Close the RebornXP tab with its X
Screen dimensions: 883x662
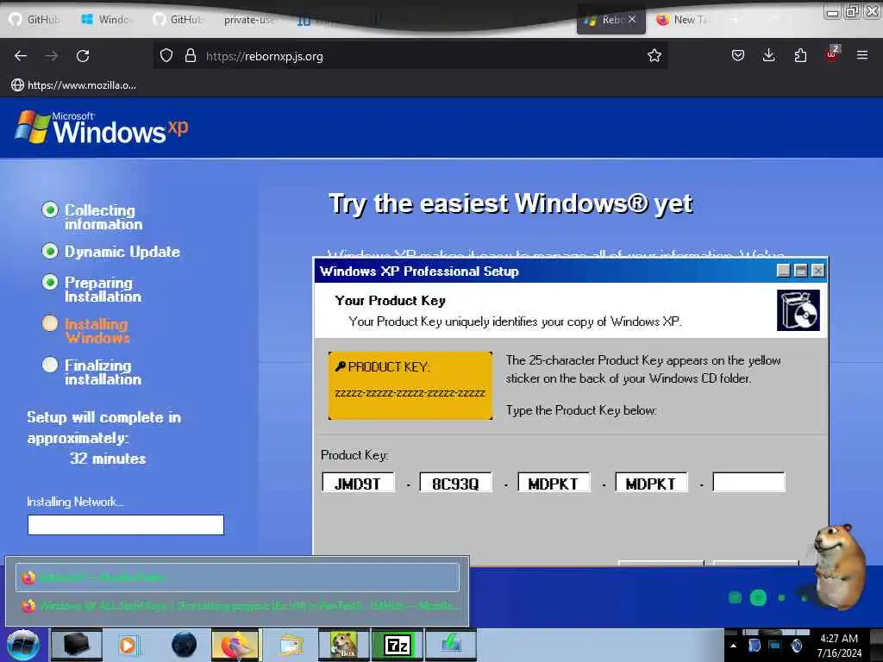click(x=632, y=19)
